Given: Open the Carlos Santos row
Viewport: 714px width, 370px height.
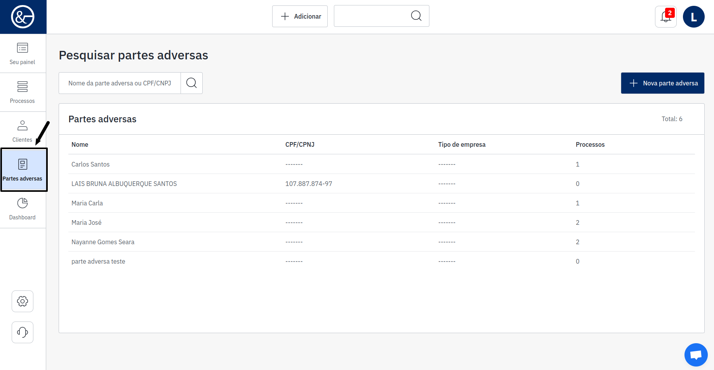Looking at the screenshot, I should coord(90,164).
